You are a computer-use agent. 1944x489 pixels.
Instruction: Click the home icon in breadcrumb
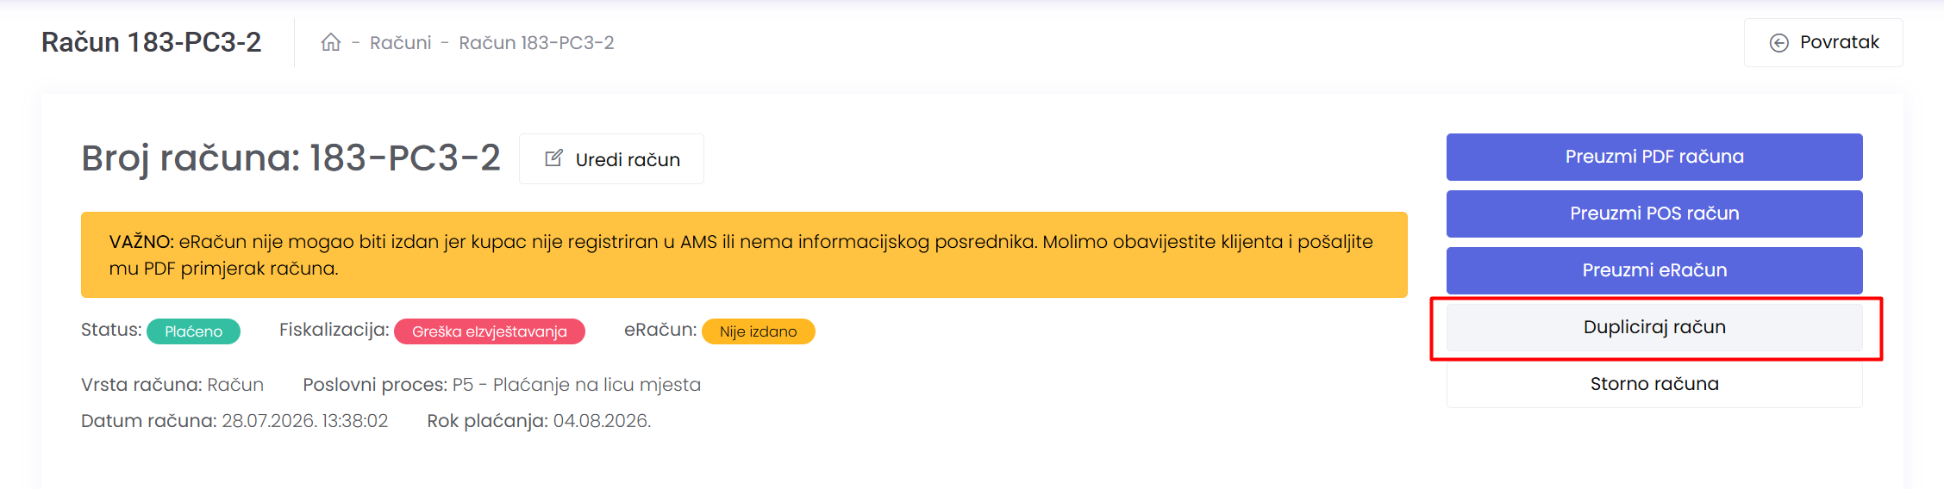pyautogui.click(x=331, y=42)
